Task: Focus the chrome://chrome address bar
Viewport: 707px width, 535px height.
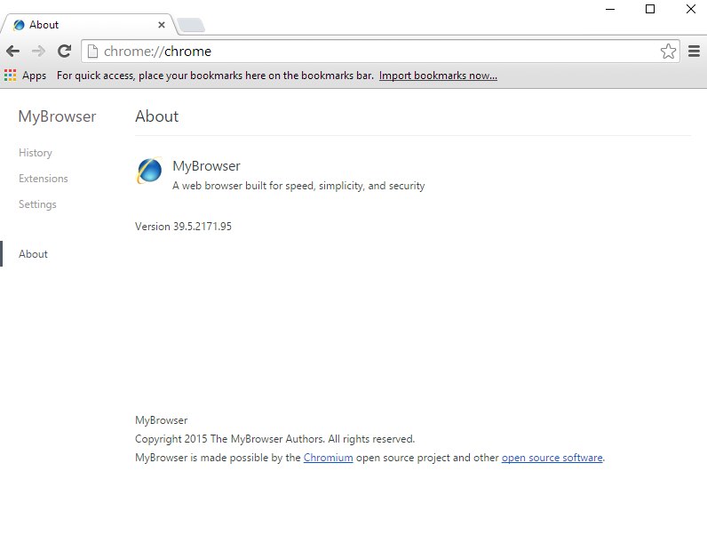Action: tap(373, 52)
